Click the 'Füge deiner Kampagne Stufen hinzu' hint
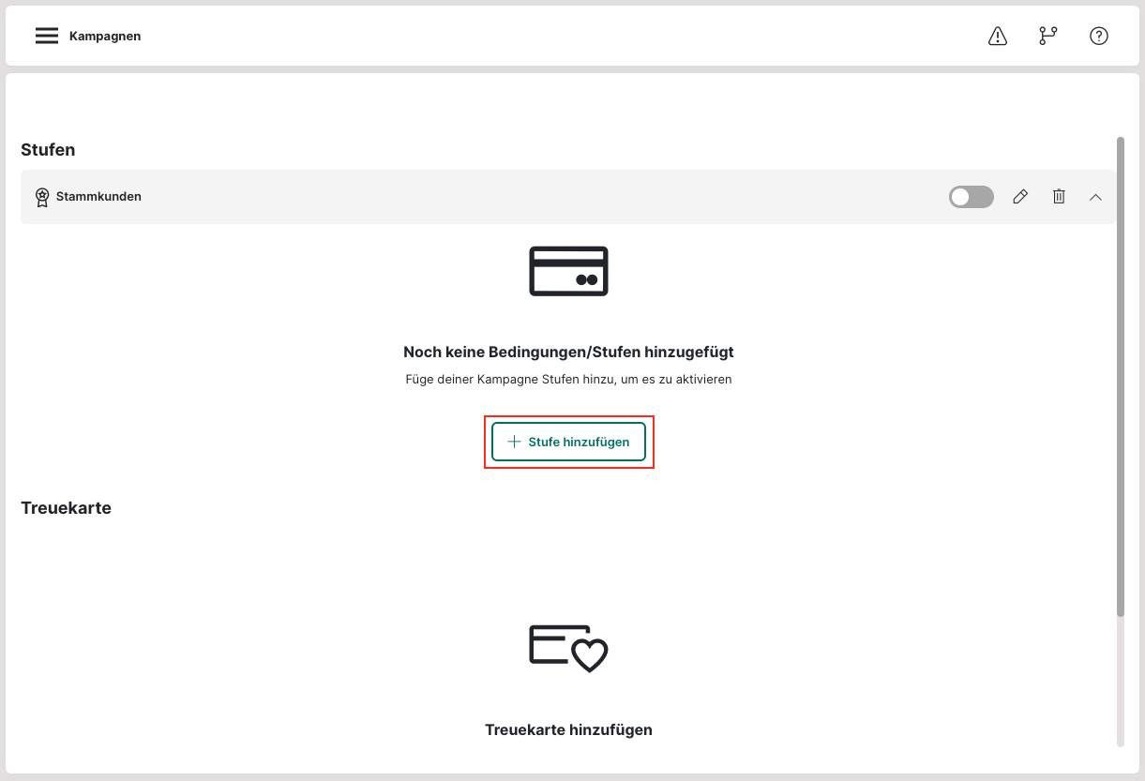The image size is (1145, 781). tap(568, 380)
